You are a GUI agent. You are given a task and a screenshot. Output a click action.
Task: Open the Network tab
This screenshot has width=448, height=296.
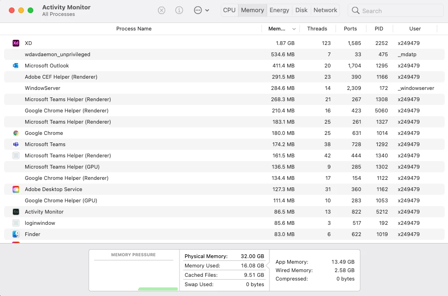[x=325, y=10]
